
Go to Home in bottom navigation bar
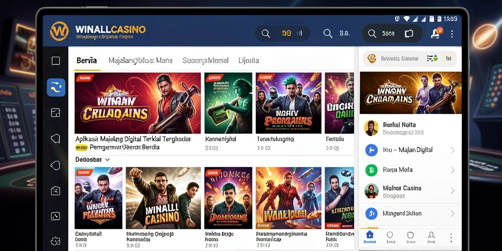[x=370, y=237]
